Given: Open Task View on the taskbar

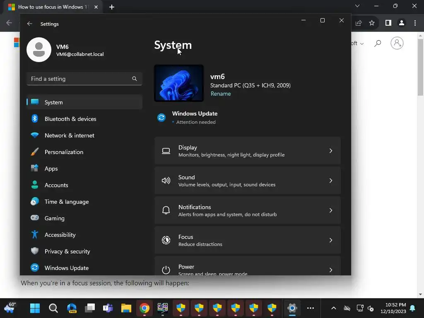Looking at the screenshot, I should click(90, 308).
